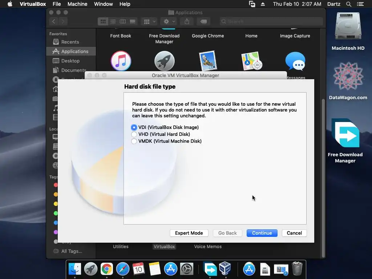Open VirtualBox from the Dock
The height and width of the screenshot is (279, 372).
point(225,268)
